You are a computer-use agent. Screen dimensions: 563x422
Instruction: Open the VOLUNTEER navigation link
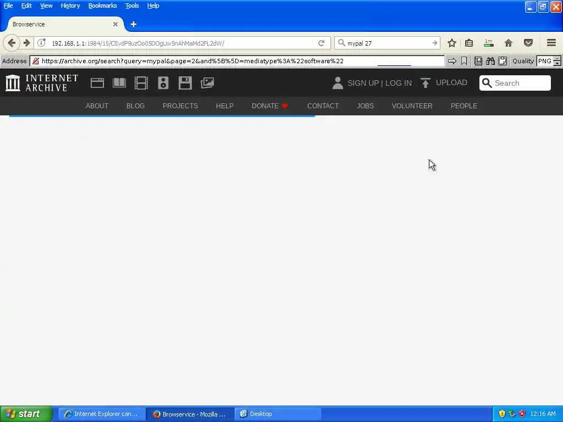click(x=412, y=106)
